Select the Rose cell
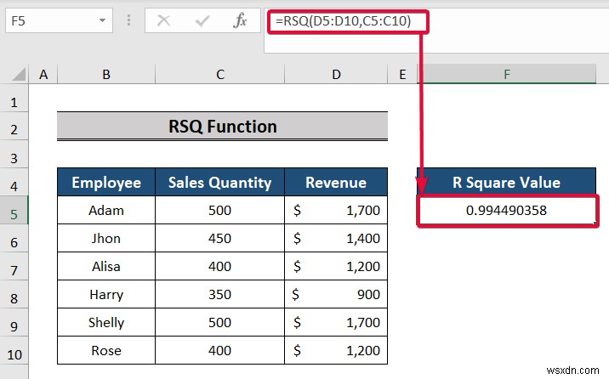This screenshot has width=609, height=379. [106, 350]
